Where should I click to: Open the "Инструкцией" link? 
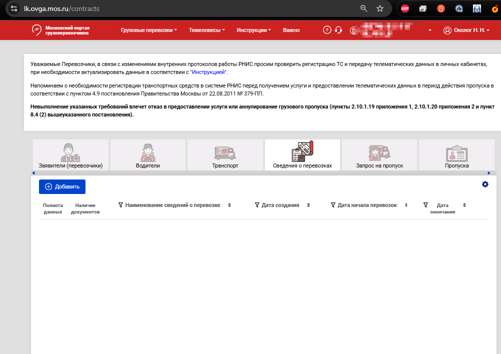click(x=208, y=72)
